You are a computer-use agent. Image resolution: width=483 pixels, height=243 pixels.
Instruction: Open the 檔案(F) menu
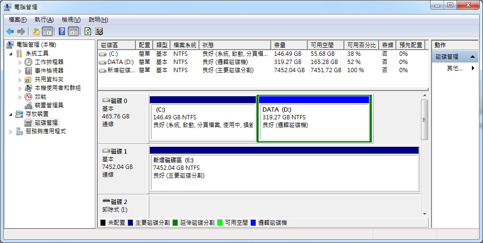(17, 20)
